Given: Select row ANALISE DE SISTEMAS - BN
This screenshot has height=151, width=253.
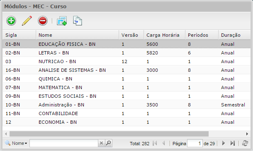Looking at the screenshot, I should point(126,70).
